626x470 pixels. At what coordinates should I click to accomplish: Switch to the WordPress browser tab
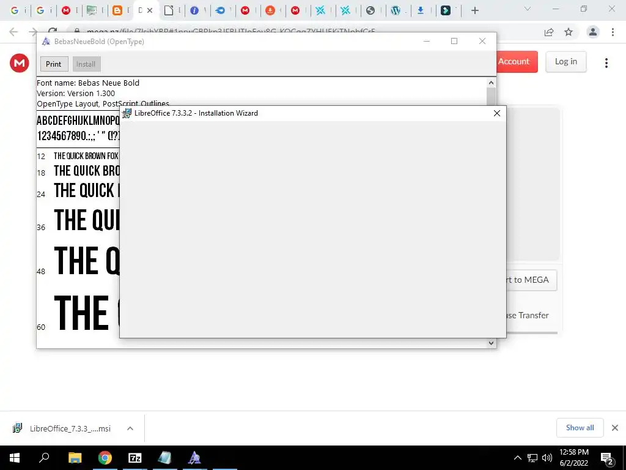tap(396, 10)
